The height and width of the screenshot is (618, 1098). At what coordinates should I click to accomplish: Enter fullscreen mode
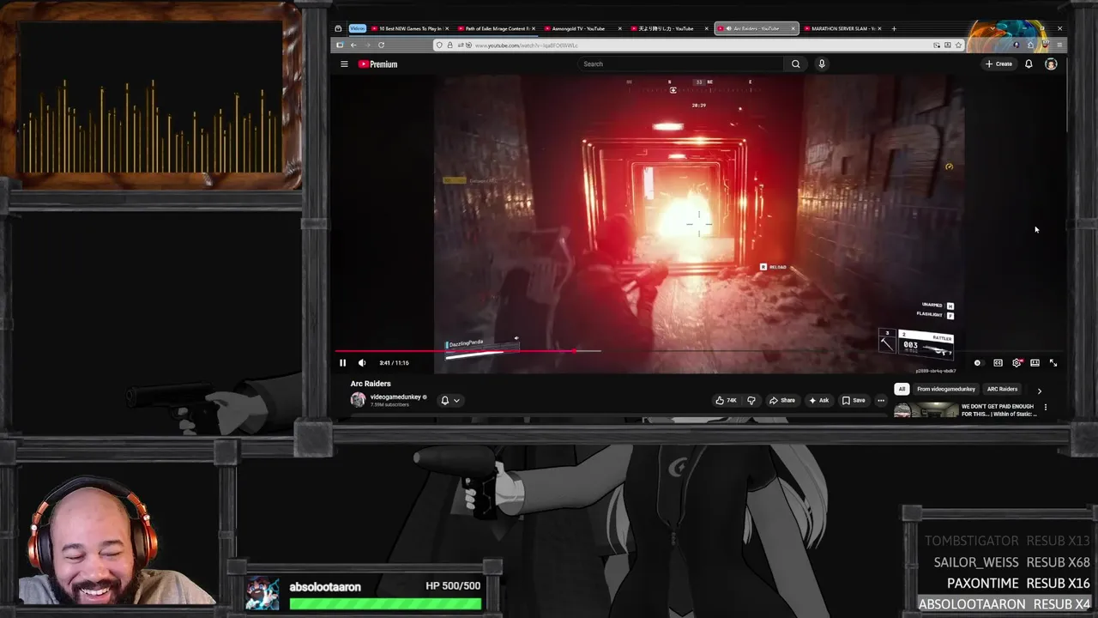tap(1053, 363)
